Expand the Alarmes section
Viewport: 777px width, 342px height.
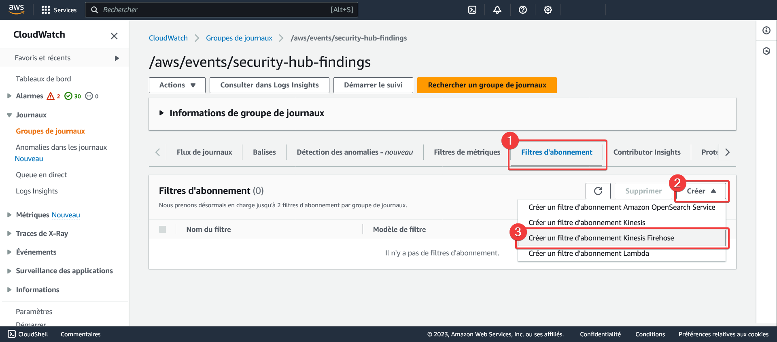(9, 96)
